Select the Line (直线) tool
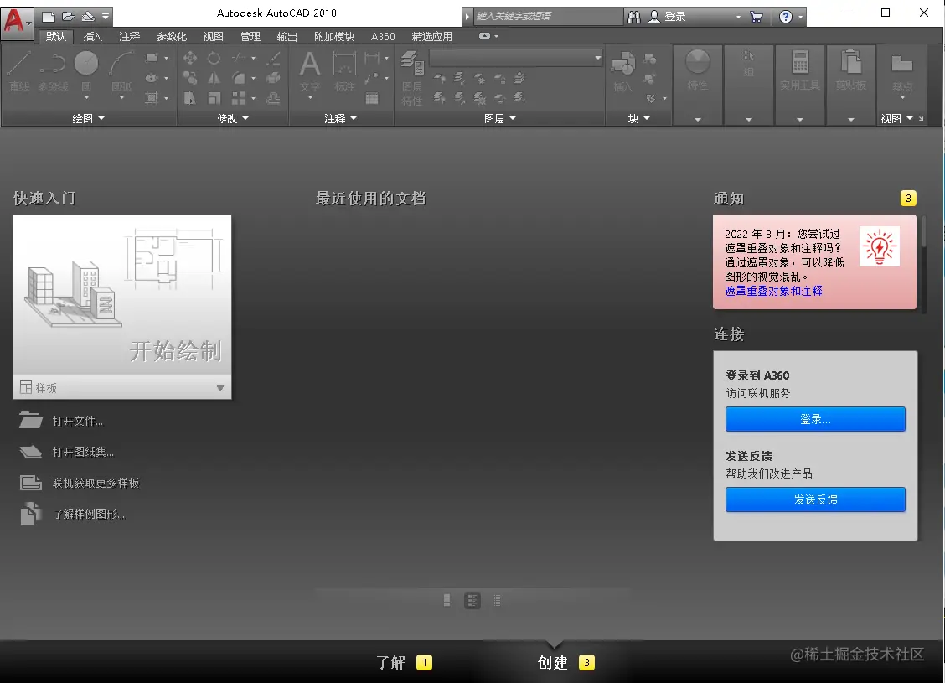 click(18, 71)
